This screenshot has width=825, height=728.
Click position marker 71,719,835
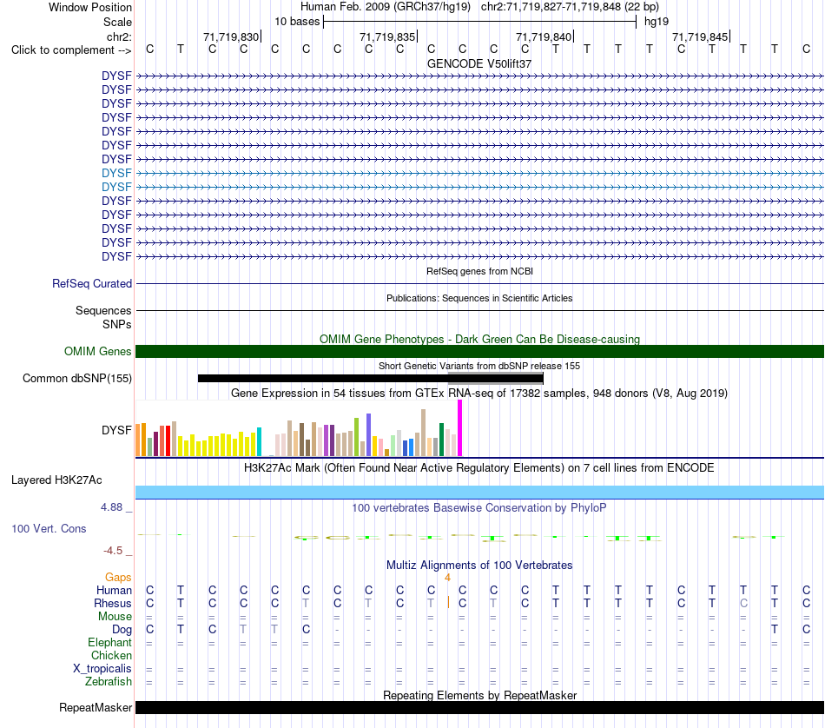pos(388,36)
